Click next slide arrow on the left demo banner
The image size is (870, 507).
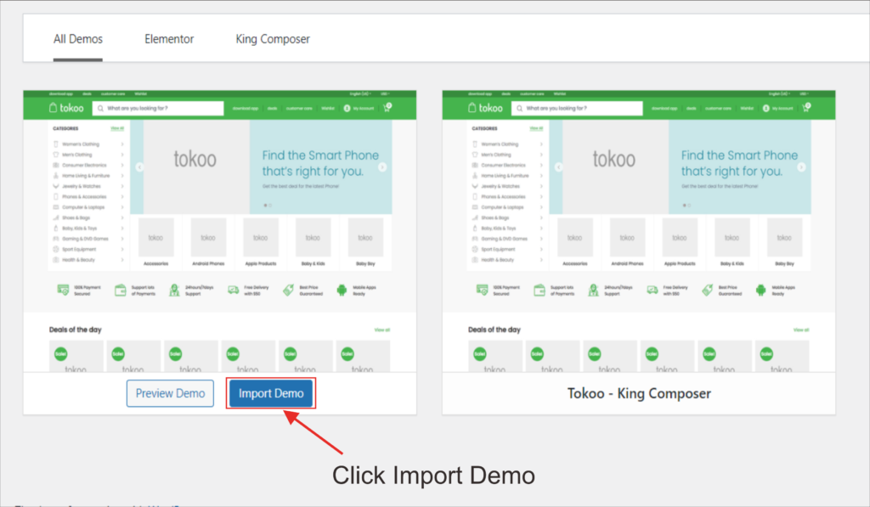point(382,167)
